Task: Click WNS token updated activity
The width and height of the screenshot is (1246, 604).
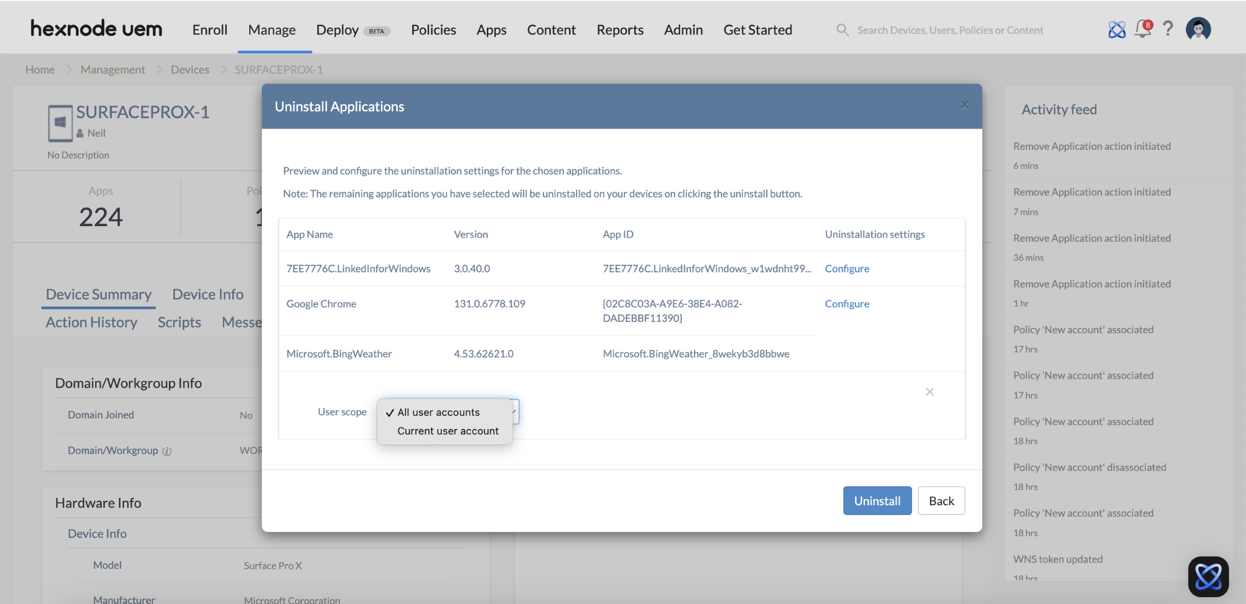Action: [1058, 559]
